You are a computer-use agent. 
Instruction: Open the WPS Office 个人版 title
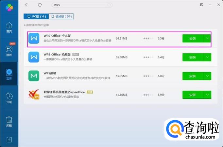pos(57,36)
